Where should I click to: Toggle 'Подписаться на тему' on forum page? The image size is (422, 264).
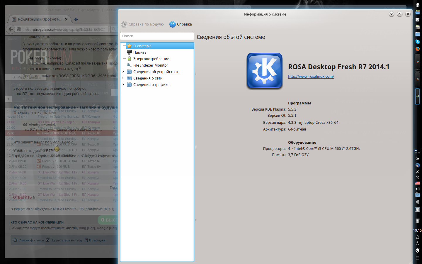click(x=64, y=240)
